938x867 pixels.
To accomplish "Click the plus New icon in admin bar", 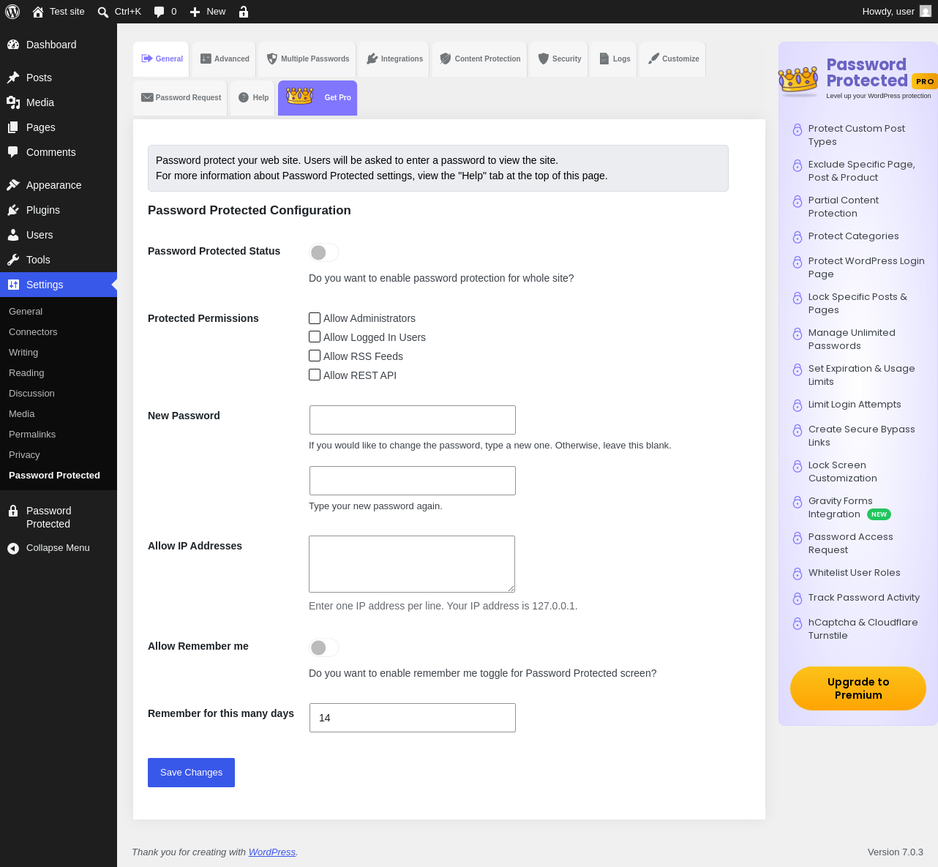I will click(195, 12).
